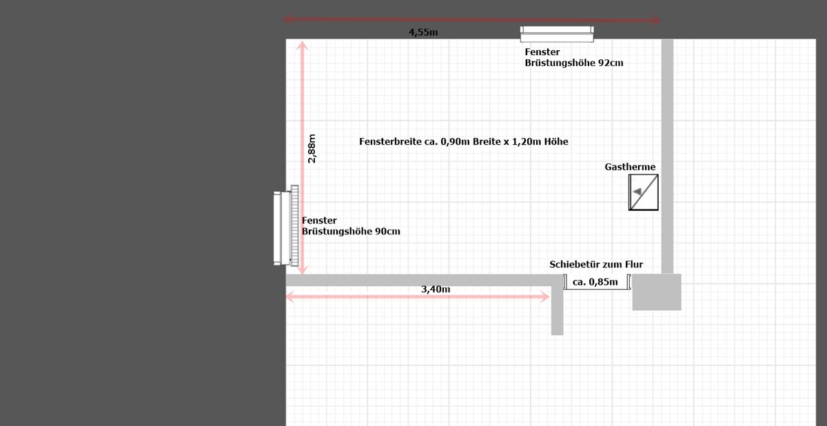Viewport: 827px width, 426px height.
Task: Select the dark red 4,55m dimension arrow
Action: coord(472,20)
